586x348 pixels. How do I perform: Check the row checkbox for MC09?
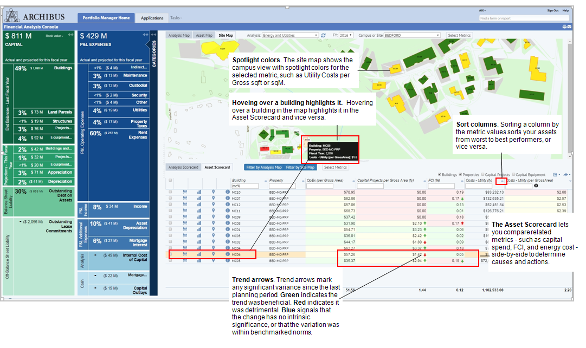170,216
